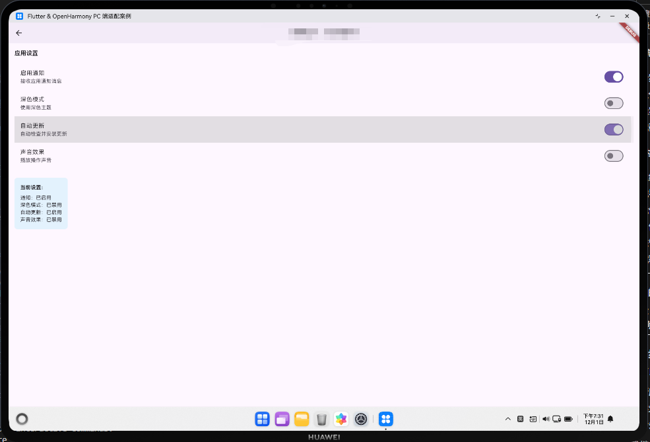Check the battery tray icon

[x=568, y=419]
